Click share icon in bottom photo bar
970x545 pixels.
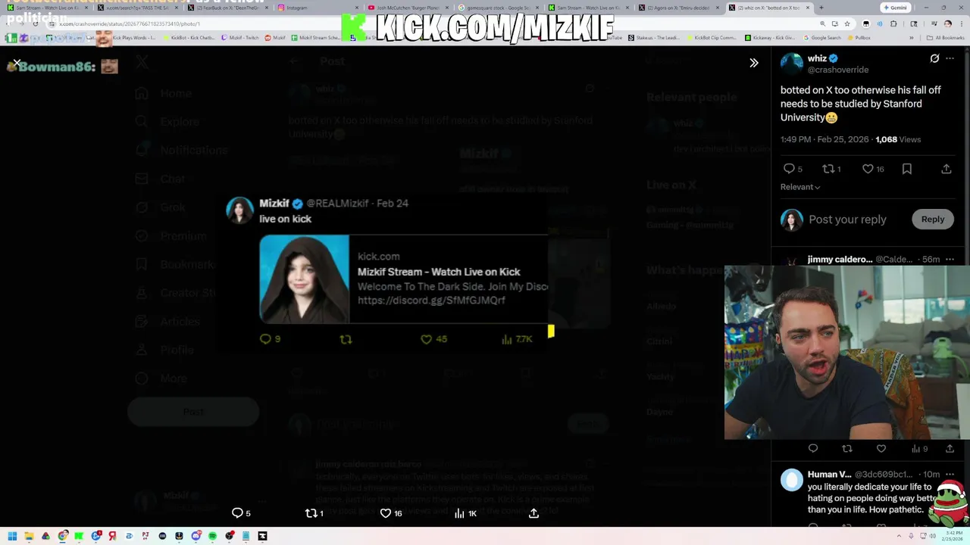[x=533, y=513]
